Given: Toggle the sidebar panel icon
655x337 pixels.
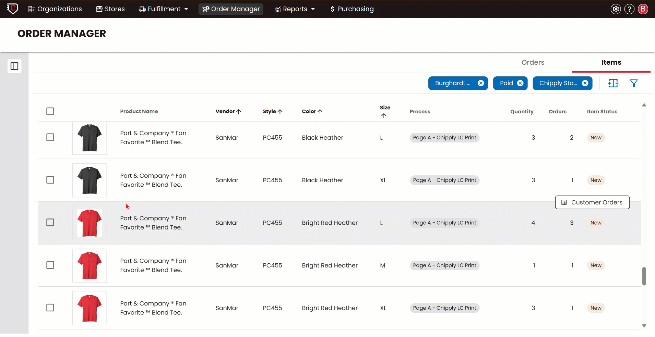Looking at the screenshot, I should click(x=14, y=66).
